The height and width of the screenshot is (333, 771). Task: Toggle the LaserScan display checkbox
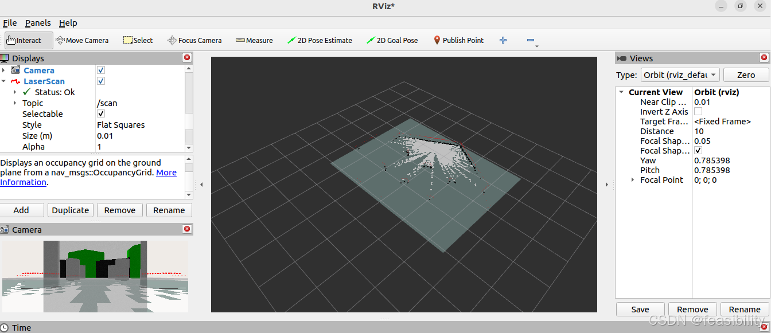[x=101, y=81]
